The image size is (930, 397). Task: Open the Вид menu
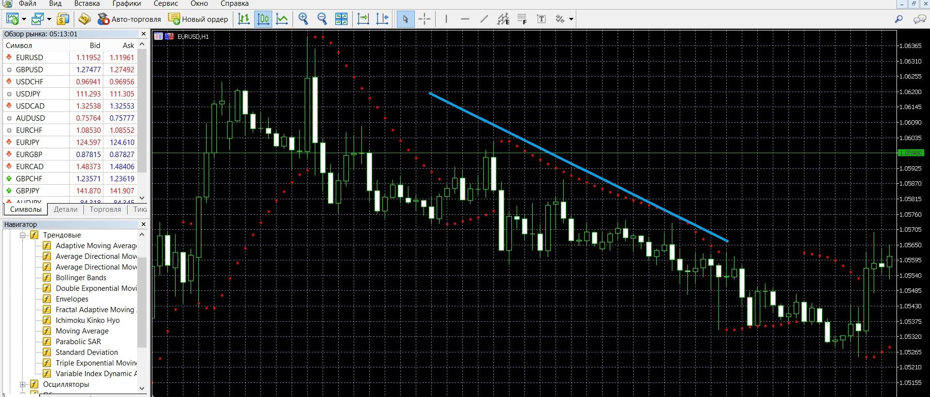coord(55,3)
